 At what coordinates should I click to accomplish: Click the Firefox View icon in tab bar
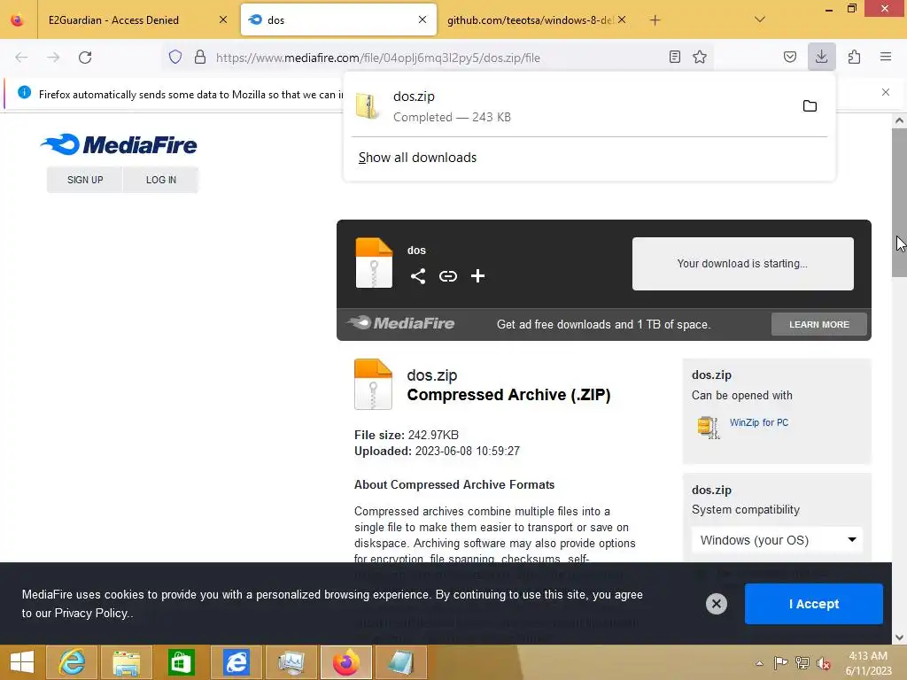point(18,19)
